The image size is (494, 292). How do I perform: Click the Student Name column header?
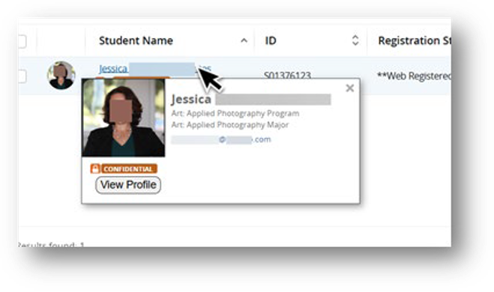tap(136, 40)
